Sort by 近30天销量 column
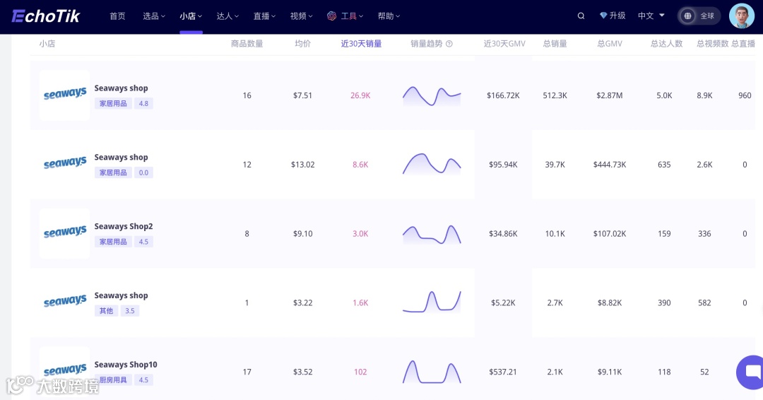This screenshot has height=400, width=763. (361, 44)
